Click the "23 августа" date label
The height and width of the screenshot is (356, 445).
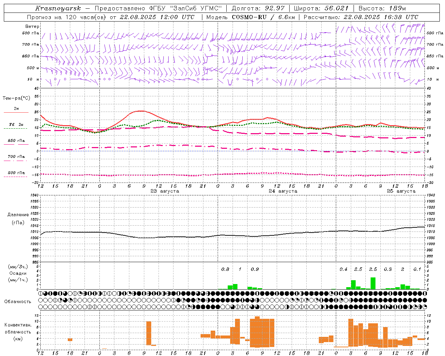point(165,191)
